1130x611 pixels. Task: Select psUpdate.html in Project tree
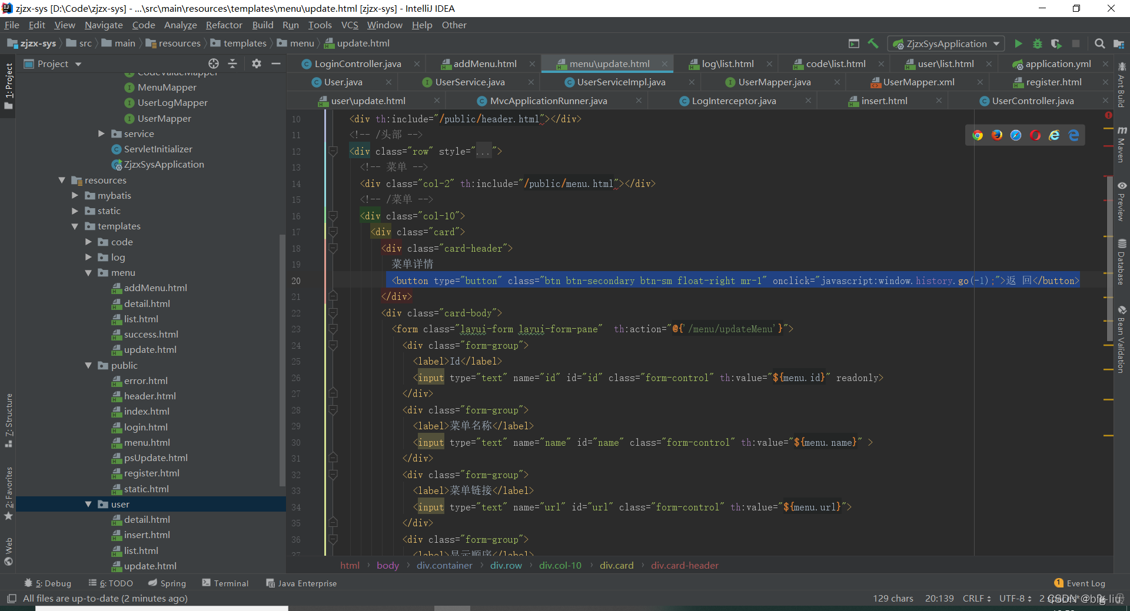(156, 458)
